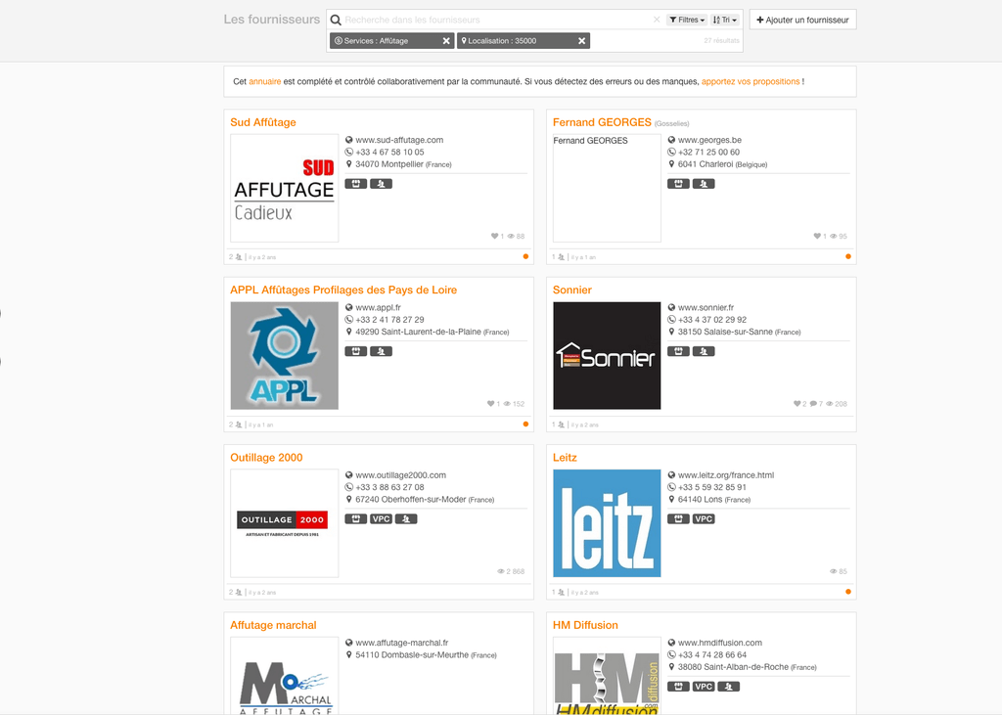Visit www.leitz.org/france.html

coord(726,475)
